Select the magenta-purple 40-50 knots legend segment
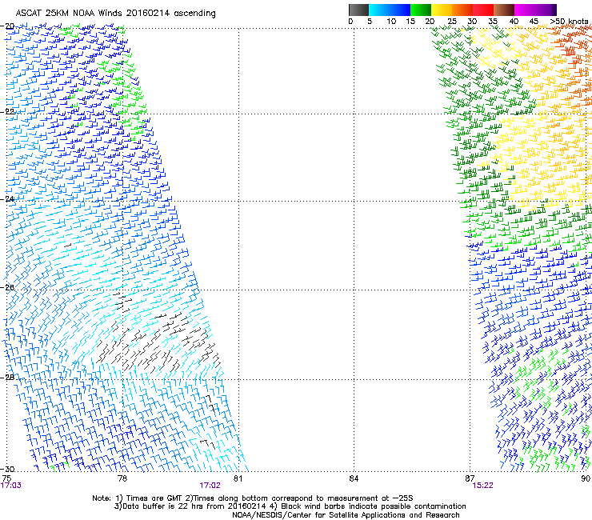592x520 pixels. (535, 10)
